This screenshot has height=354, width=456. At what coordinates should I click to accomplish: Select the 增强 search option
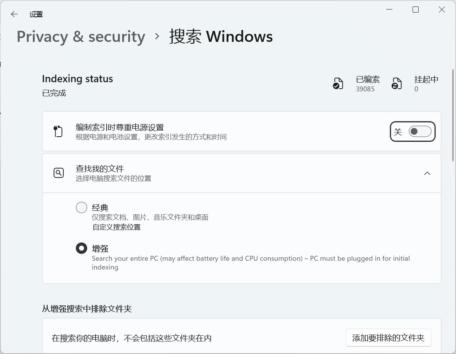click(x=82, y=248)
